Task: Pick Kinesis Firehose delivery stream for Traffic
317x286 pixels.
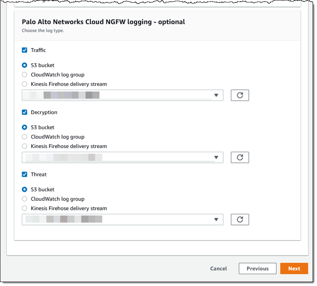Action: click(x=25, y=84)
